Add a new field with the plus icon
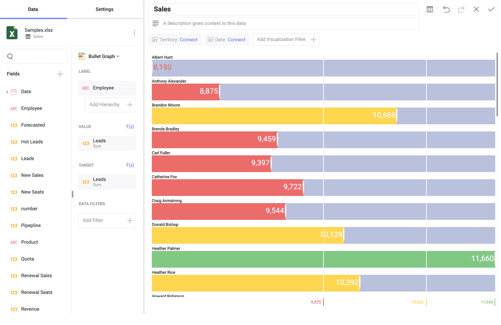Screen dimensions: 501x325 [60, 74]
